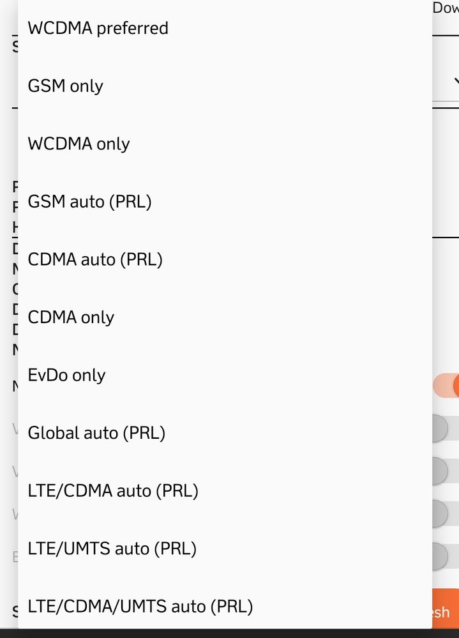The image size is (459, 638).
Task: Click the dropdown chevron at top right
Action: tap(456, 82)
